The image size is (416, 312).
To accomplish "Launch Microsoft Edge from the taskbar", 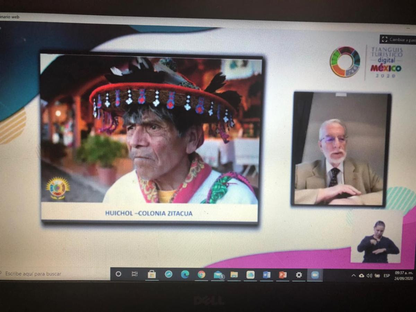I will [185, 274].
